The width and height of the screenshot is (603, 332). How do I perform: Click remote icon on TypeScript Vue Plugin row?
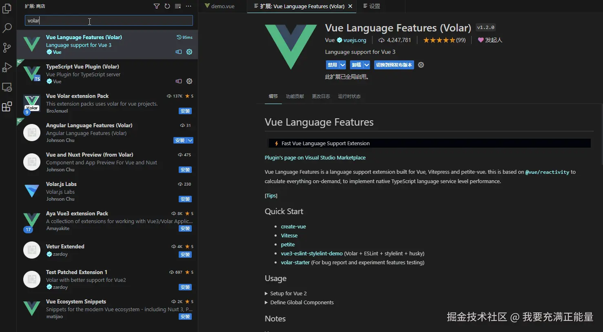(x=179, y=81)
